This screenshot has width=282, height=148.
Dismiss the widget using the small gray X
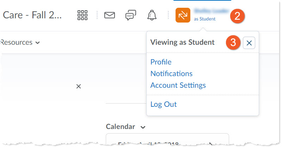coord(79,86)
